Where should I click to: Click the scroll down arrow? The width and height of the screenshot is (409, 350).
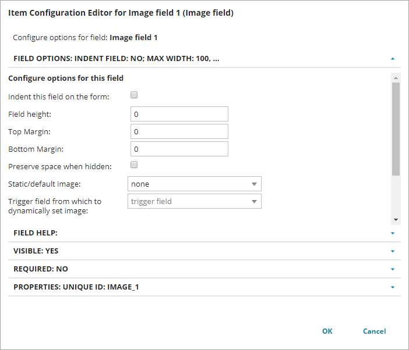coord(396,219)
